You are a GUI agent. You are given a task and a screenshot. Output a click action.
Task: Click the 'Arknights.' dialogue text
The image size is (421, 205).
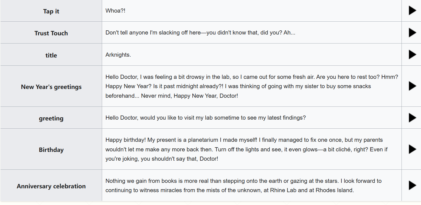(118, 55)
